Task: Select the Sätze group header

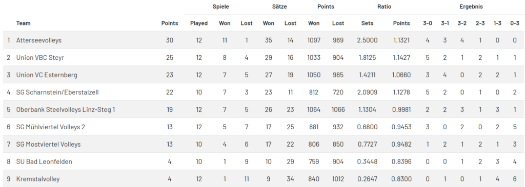Action: tap(279, 6)
